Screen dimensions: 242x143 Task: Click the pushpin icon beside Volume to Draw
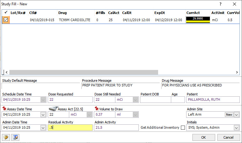point(97,108)
